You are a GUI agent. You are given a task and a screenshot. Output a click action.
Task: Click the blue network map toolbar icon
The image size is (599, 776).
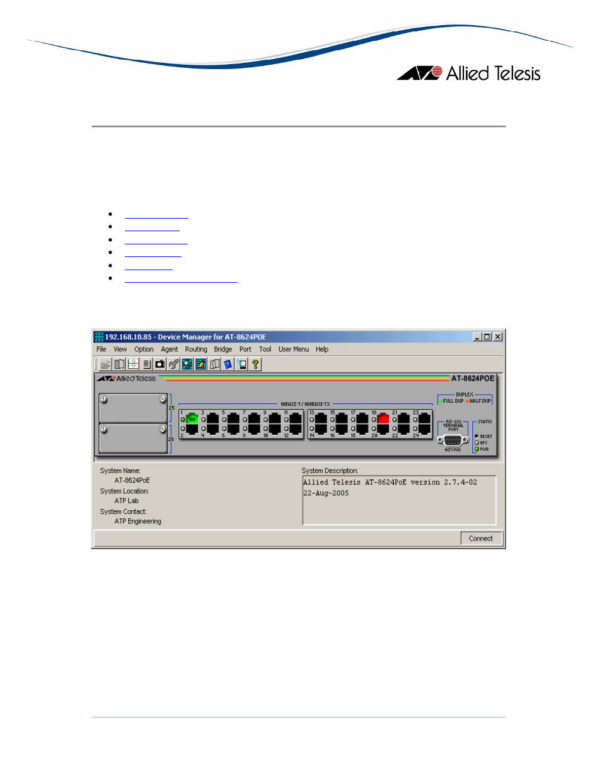tap(187, 364)
